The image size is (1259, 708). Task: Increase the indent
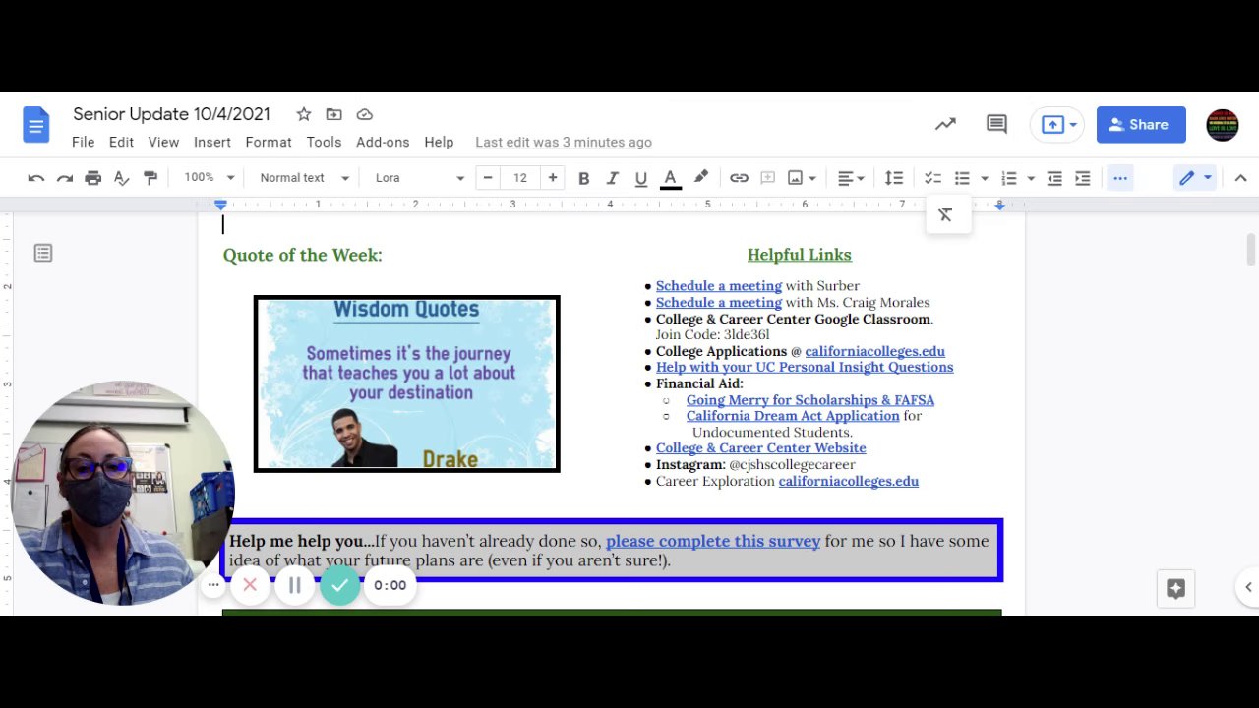tap(1083, 178)
